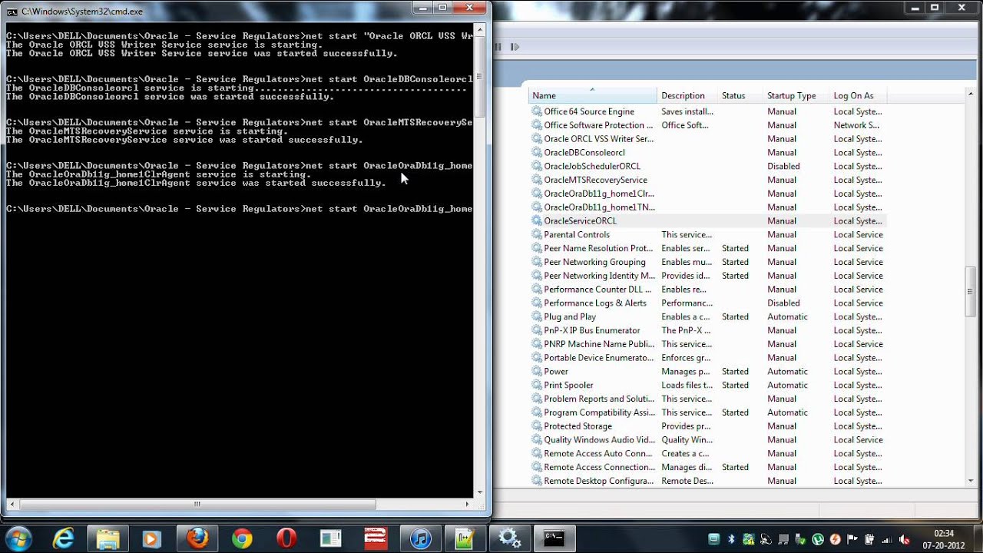Launch Opera browser from the taskbar

286,538
